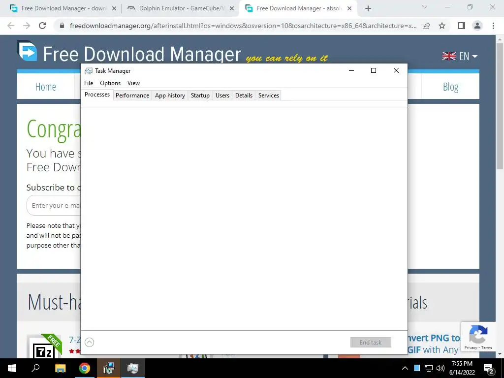This screenshot has height=378, width=504.
Task: Close the Task Manager window
Action: (x=396, y=71)
